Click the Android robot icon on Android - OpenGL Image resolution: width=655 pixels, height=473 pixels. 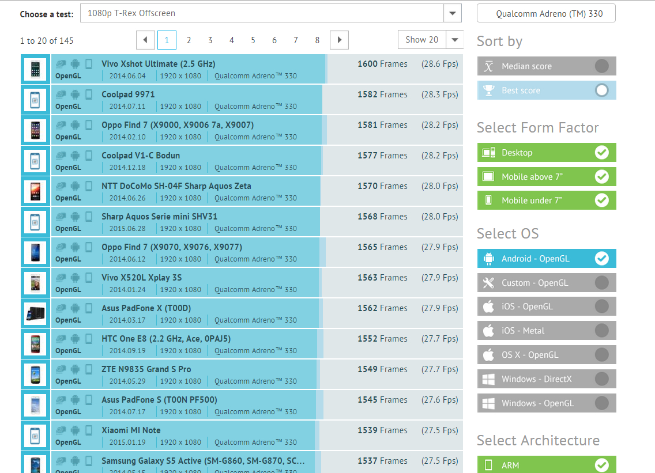488,259
